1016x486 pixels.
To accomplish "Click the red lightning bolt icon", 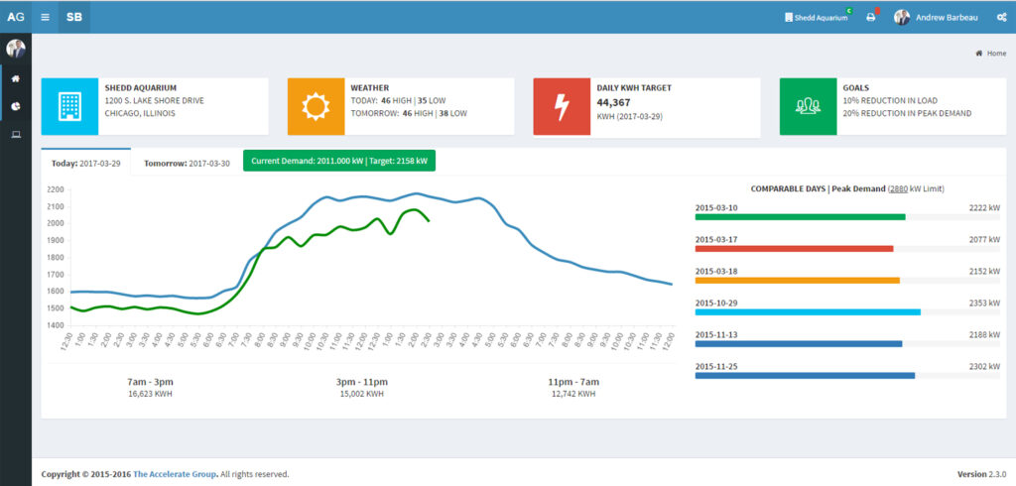I will 562,106.
